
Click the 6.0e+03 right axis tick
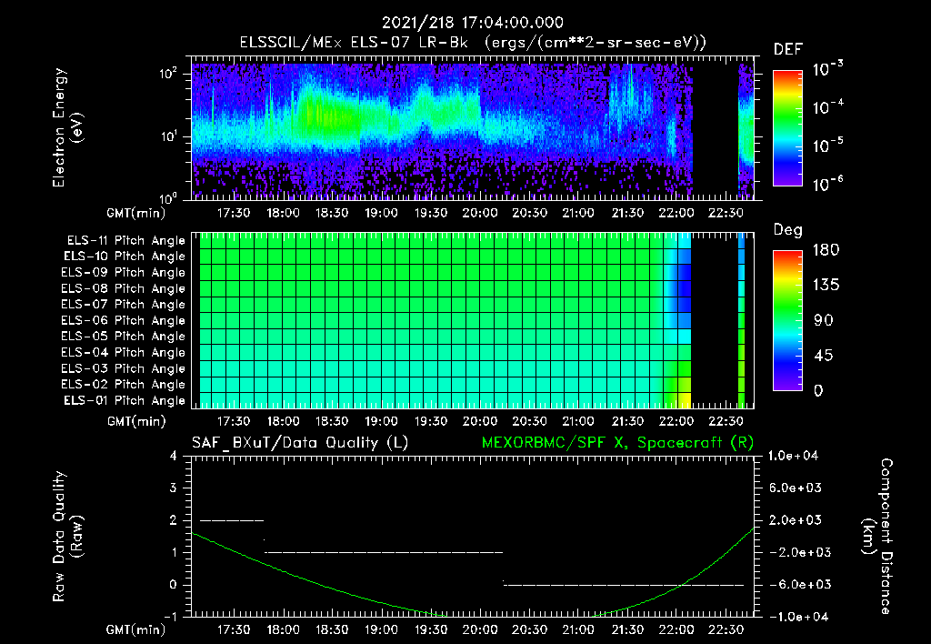[795, 488]
